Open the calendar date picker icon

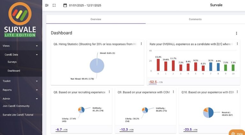click(65, 5)
